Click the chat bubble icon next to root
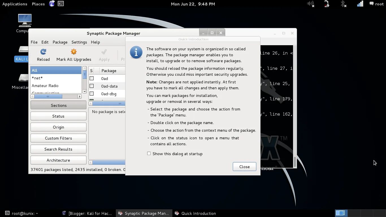This screenshot has height=217, width=386. (372, 4)
